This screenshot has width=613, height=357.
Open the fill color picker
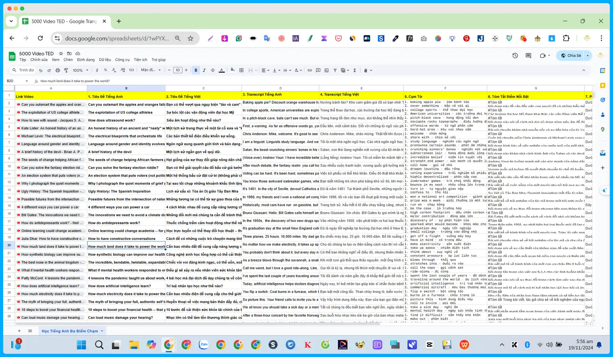(233, 70)
